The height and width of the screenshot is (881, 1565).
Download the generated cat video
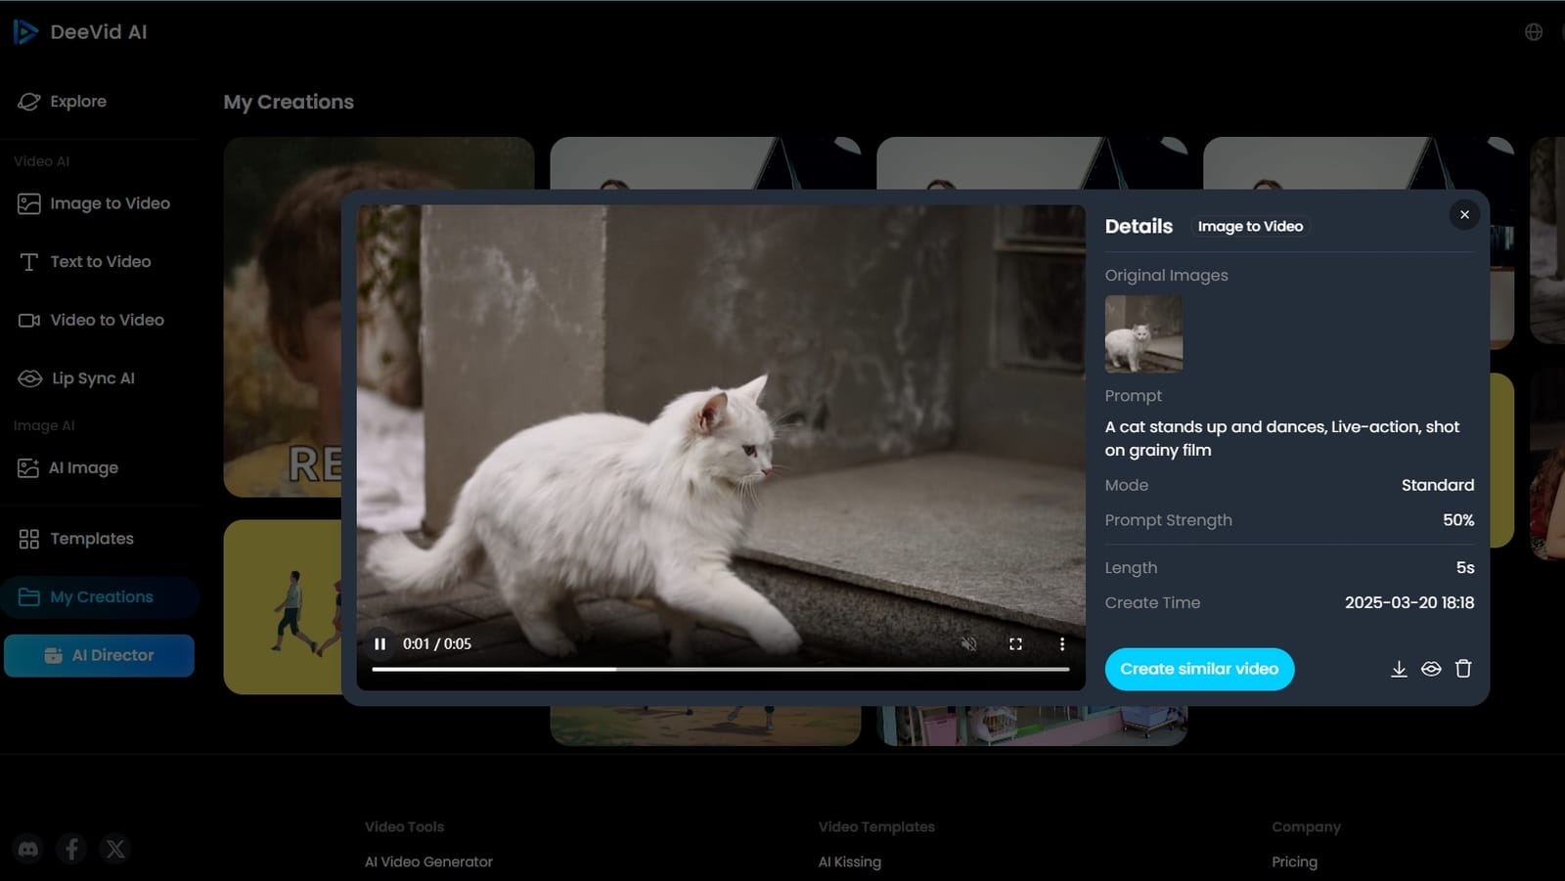1399,669
